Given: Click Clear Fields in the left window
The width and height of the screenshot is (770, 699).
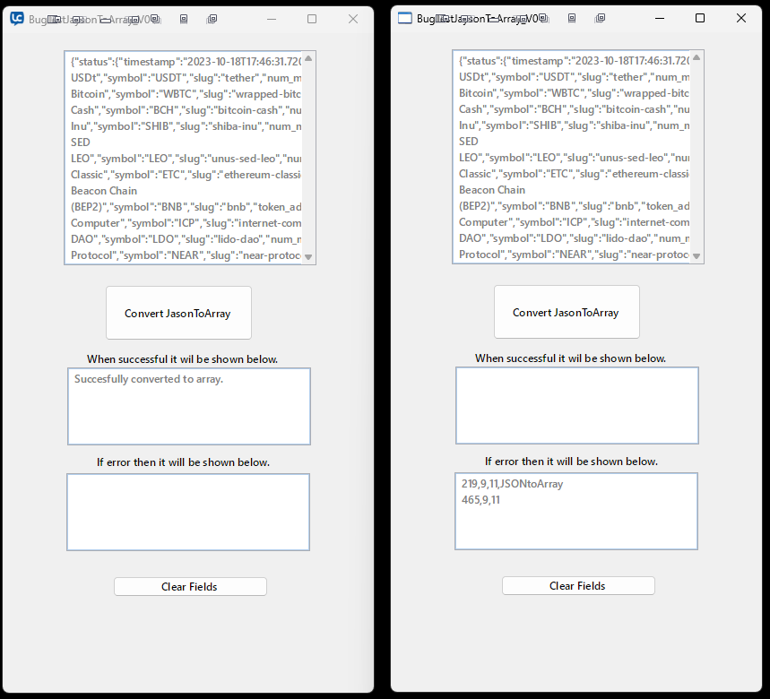Looking at the screenshot, I should click(x=190, y=587).
